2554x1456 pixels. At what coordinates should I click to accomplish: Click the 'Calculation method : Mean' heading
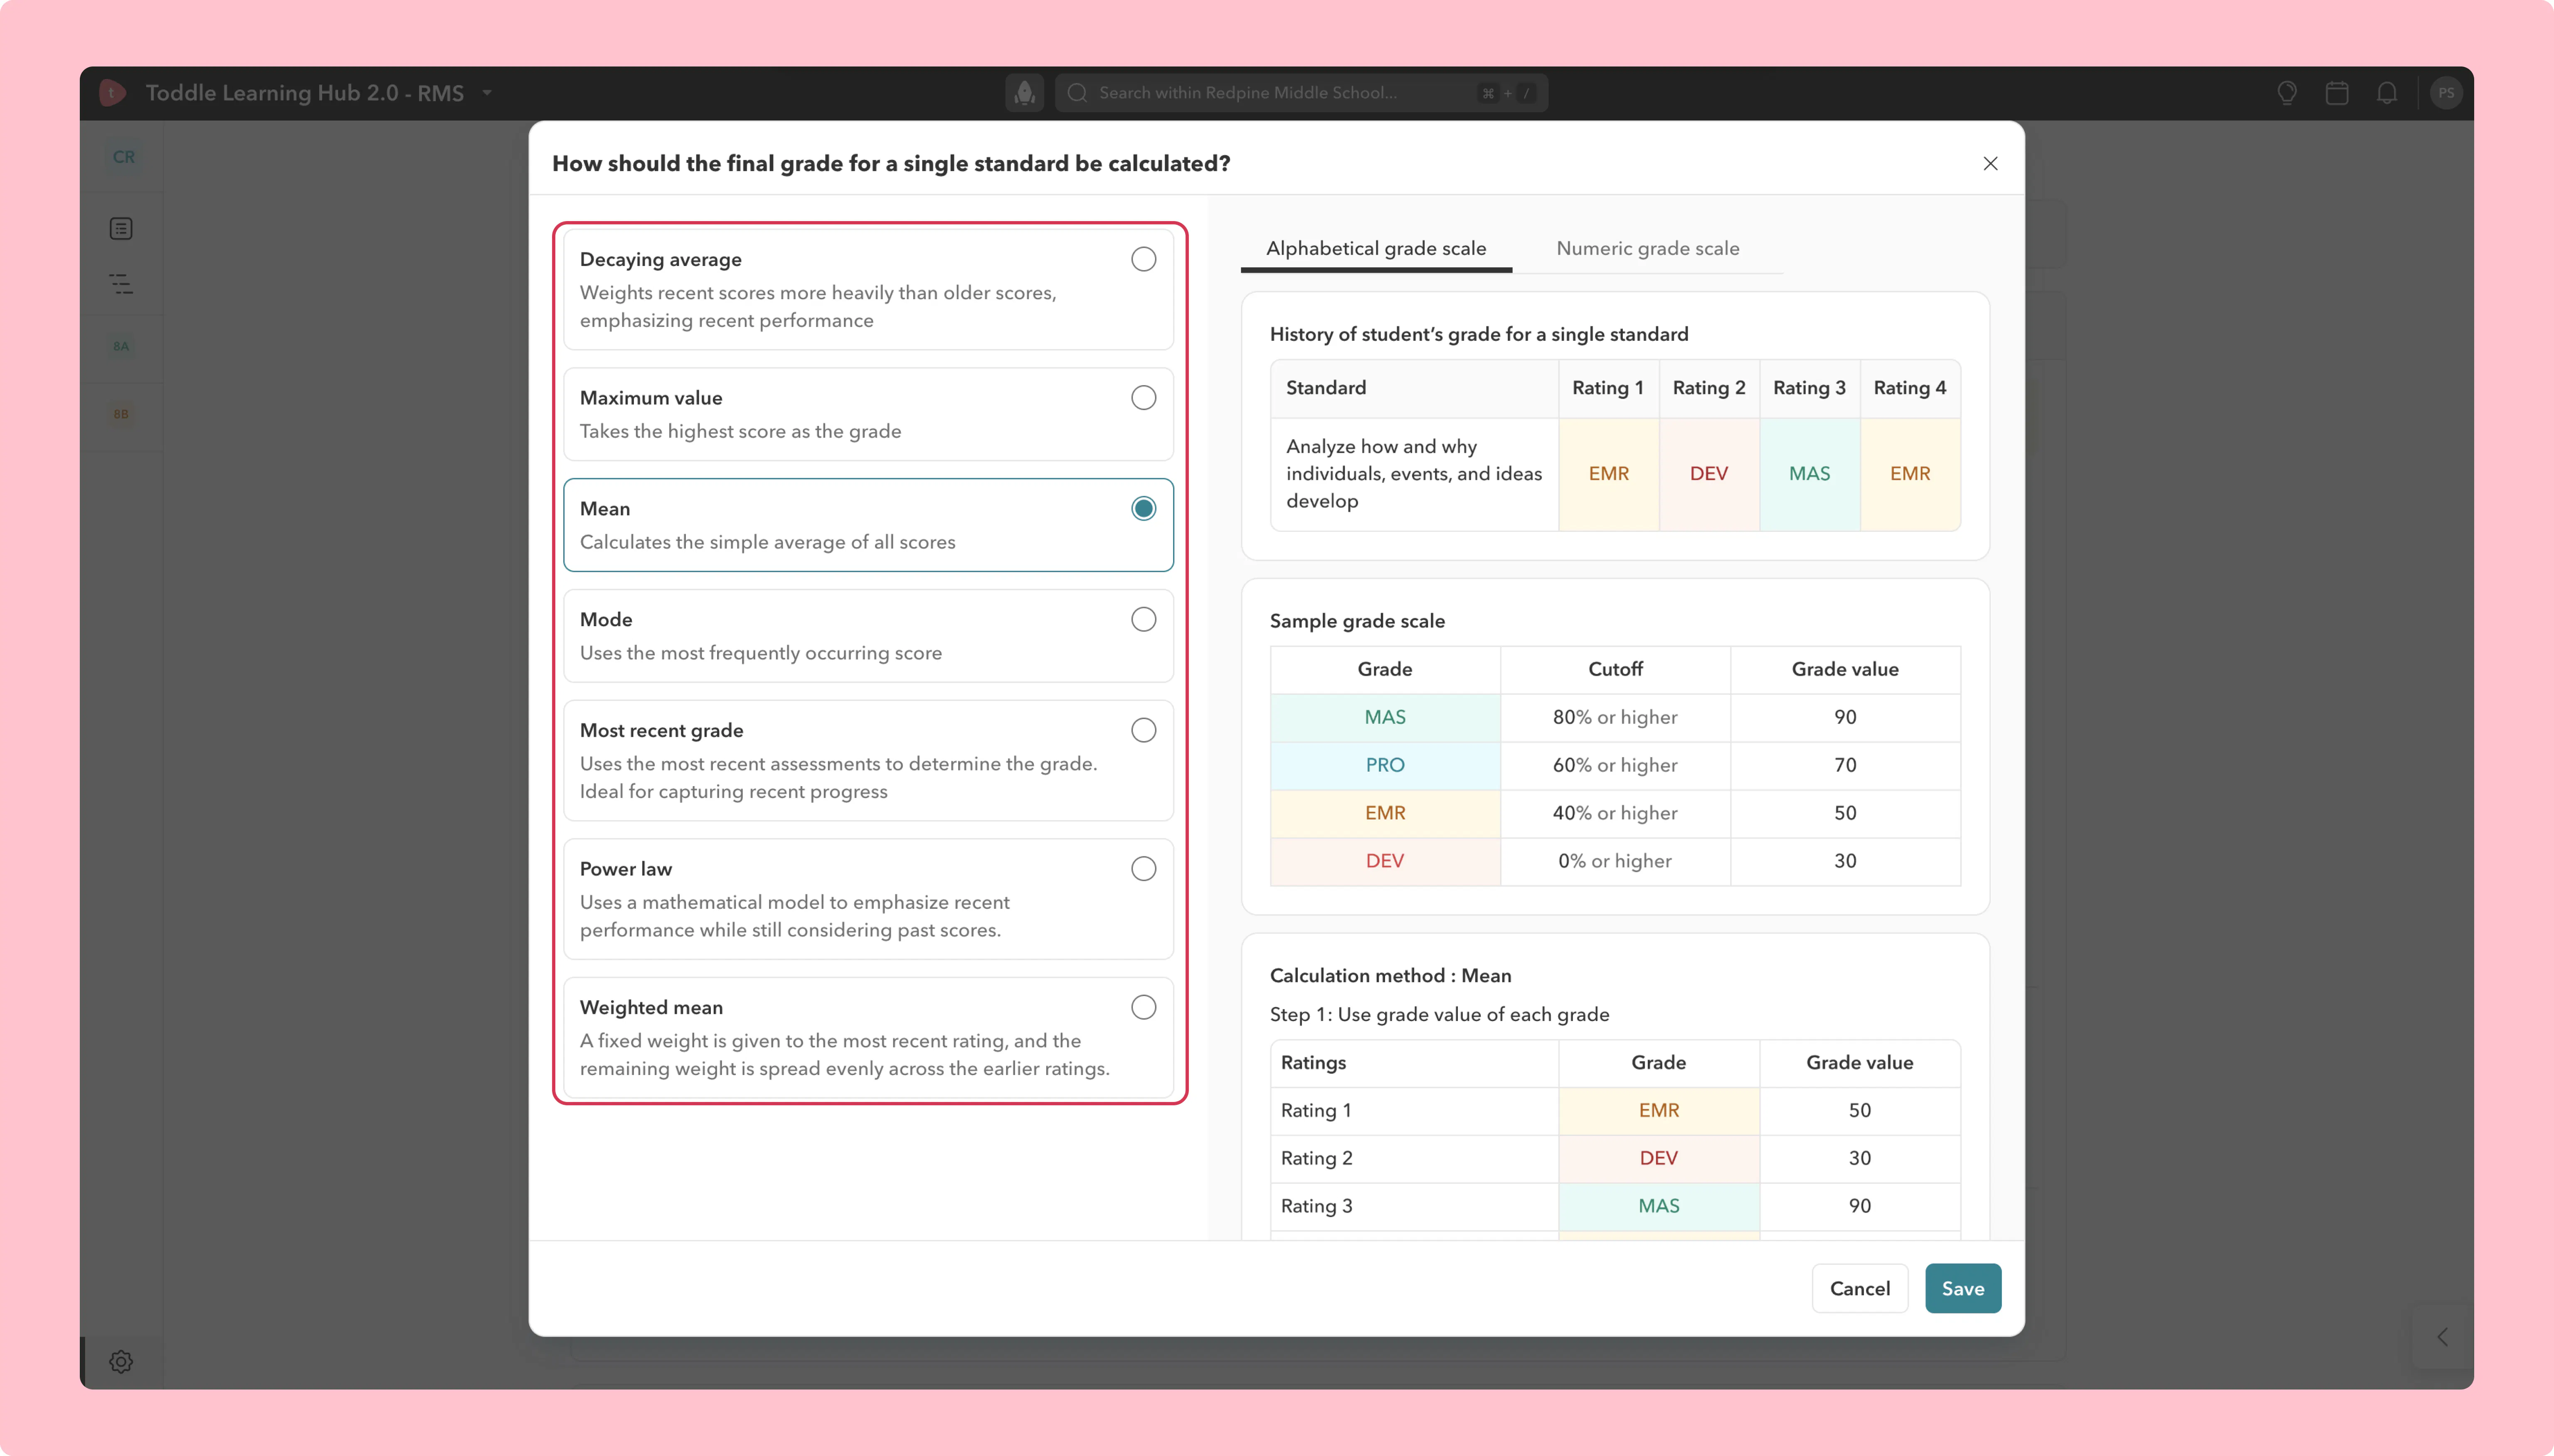1390,976
